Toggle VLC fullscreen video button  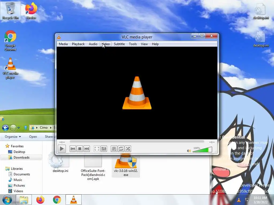click(97, 149)
